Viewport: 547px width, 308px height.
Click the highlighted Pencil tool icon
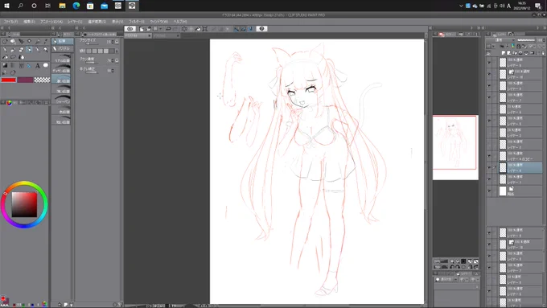[x=29, y=50]
